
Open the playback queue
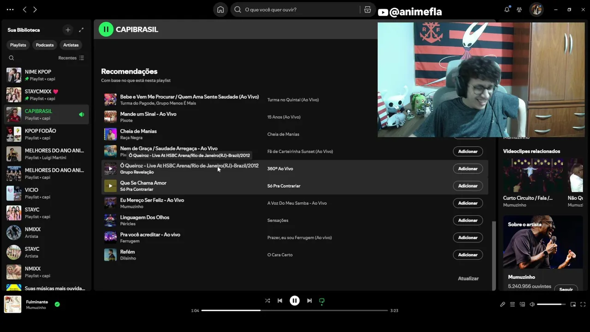tap(512, 304)
